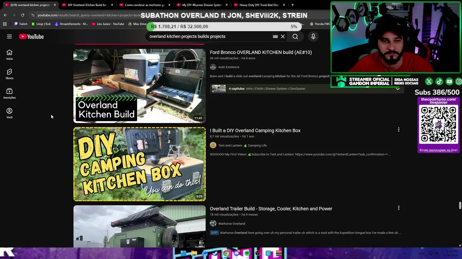Open OBS Studio from the taskbar

point(258,253)
